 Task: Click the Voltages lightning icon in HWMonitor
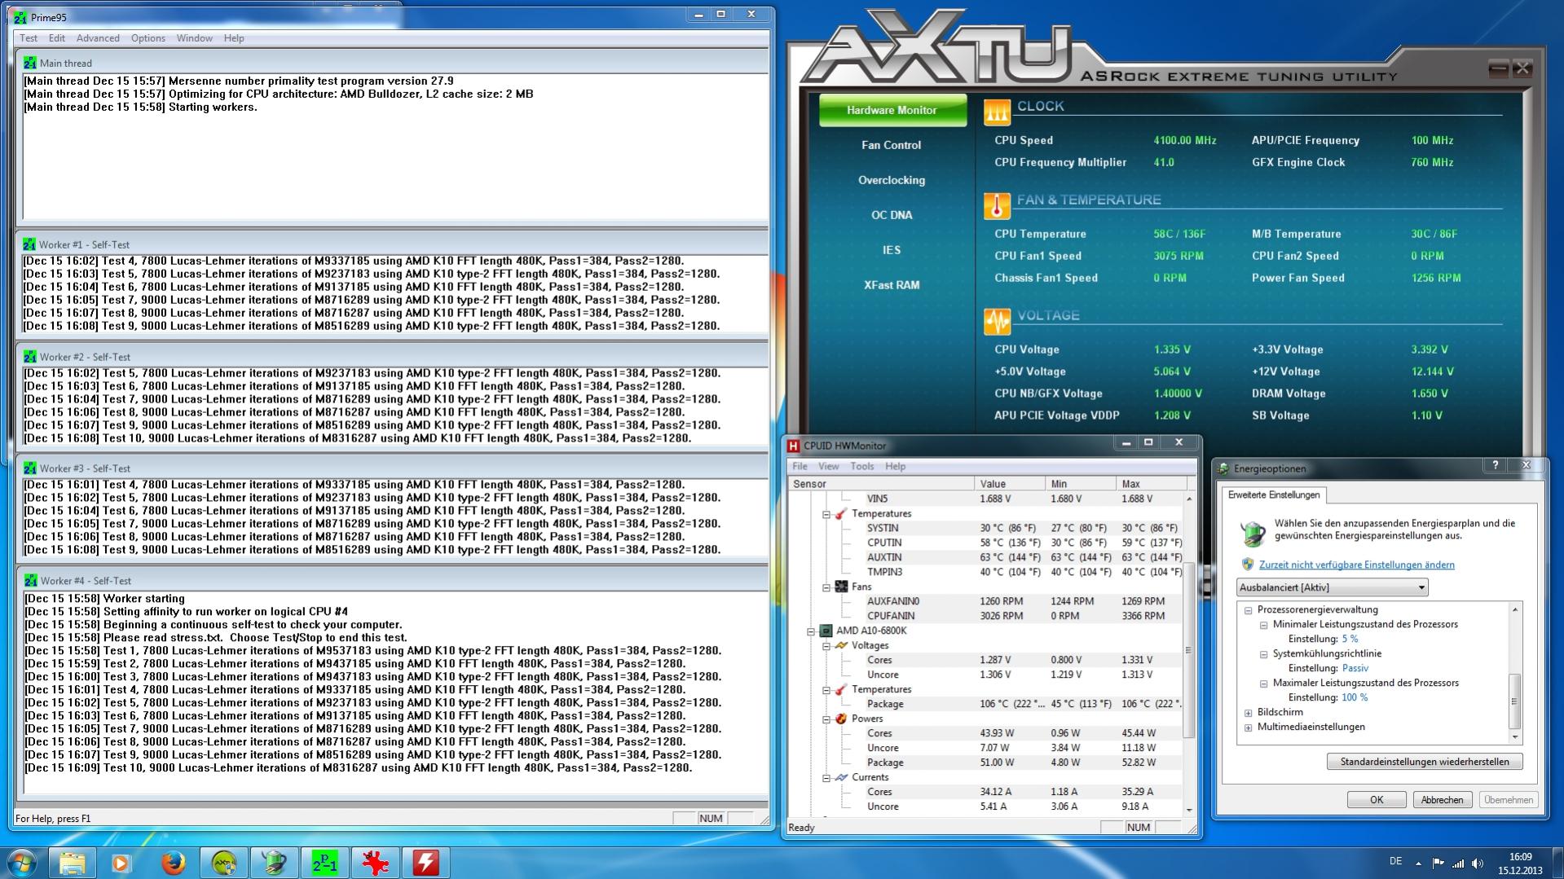coord(841,645)
